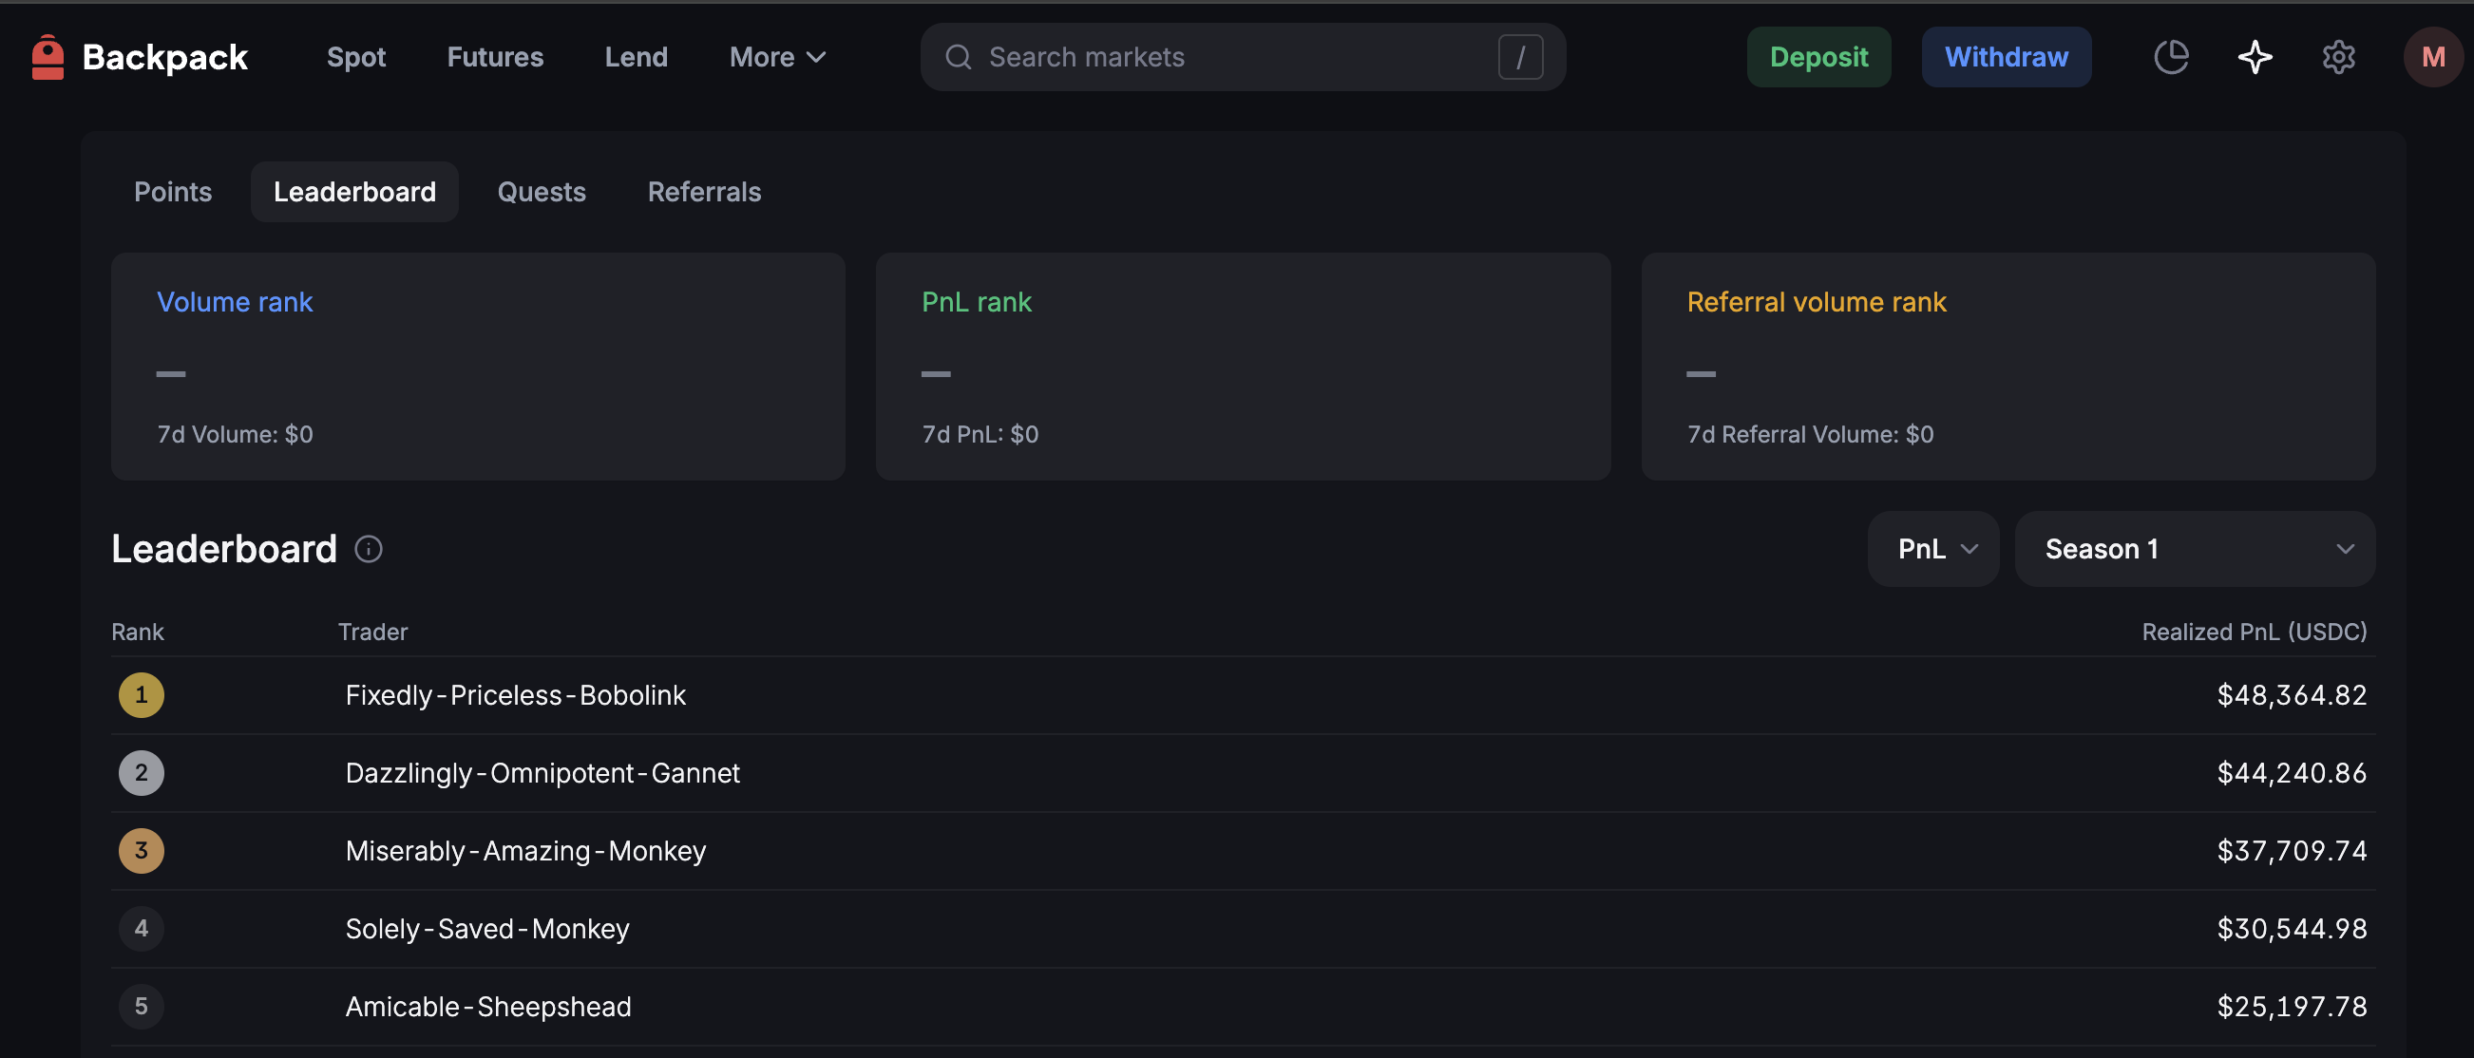Expand the More menu dropdown
Viewport: 2474px width, 1058px height.
[776, 57]
